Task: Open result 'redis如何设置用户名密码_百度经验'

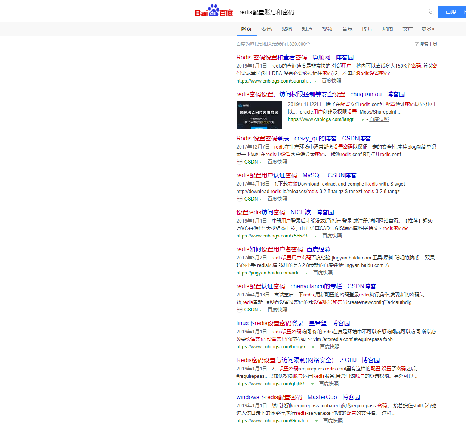Action: pos(283,249)
